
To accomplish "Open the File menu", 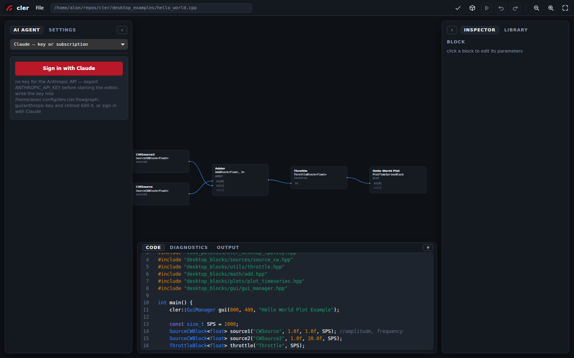I will [40, 8].
